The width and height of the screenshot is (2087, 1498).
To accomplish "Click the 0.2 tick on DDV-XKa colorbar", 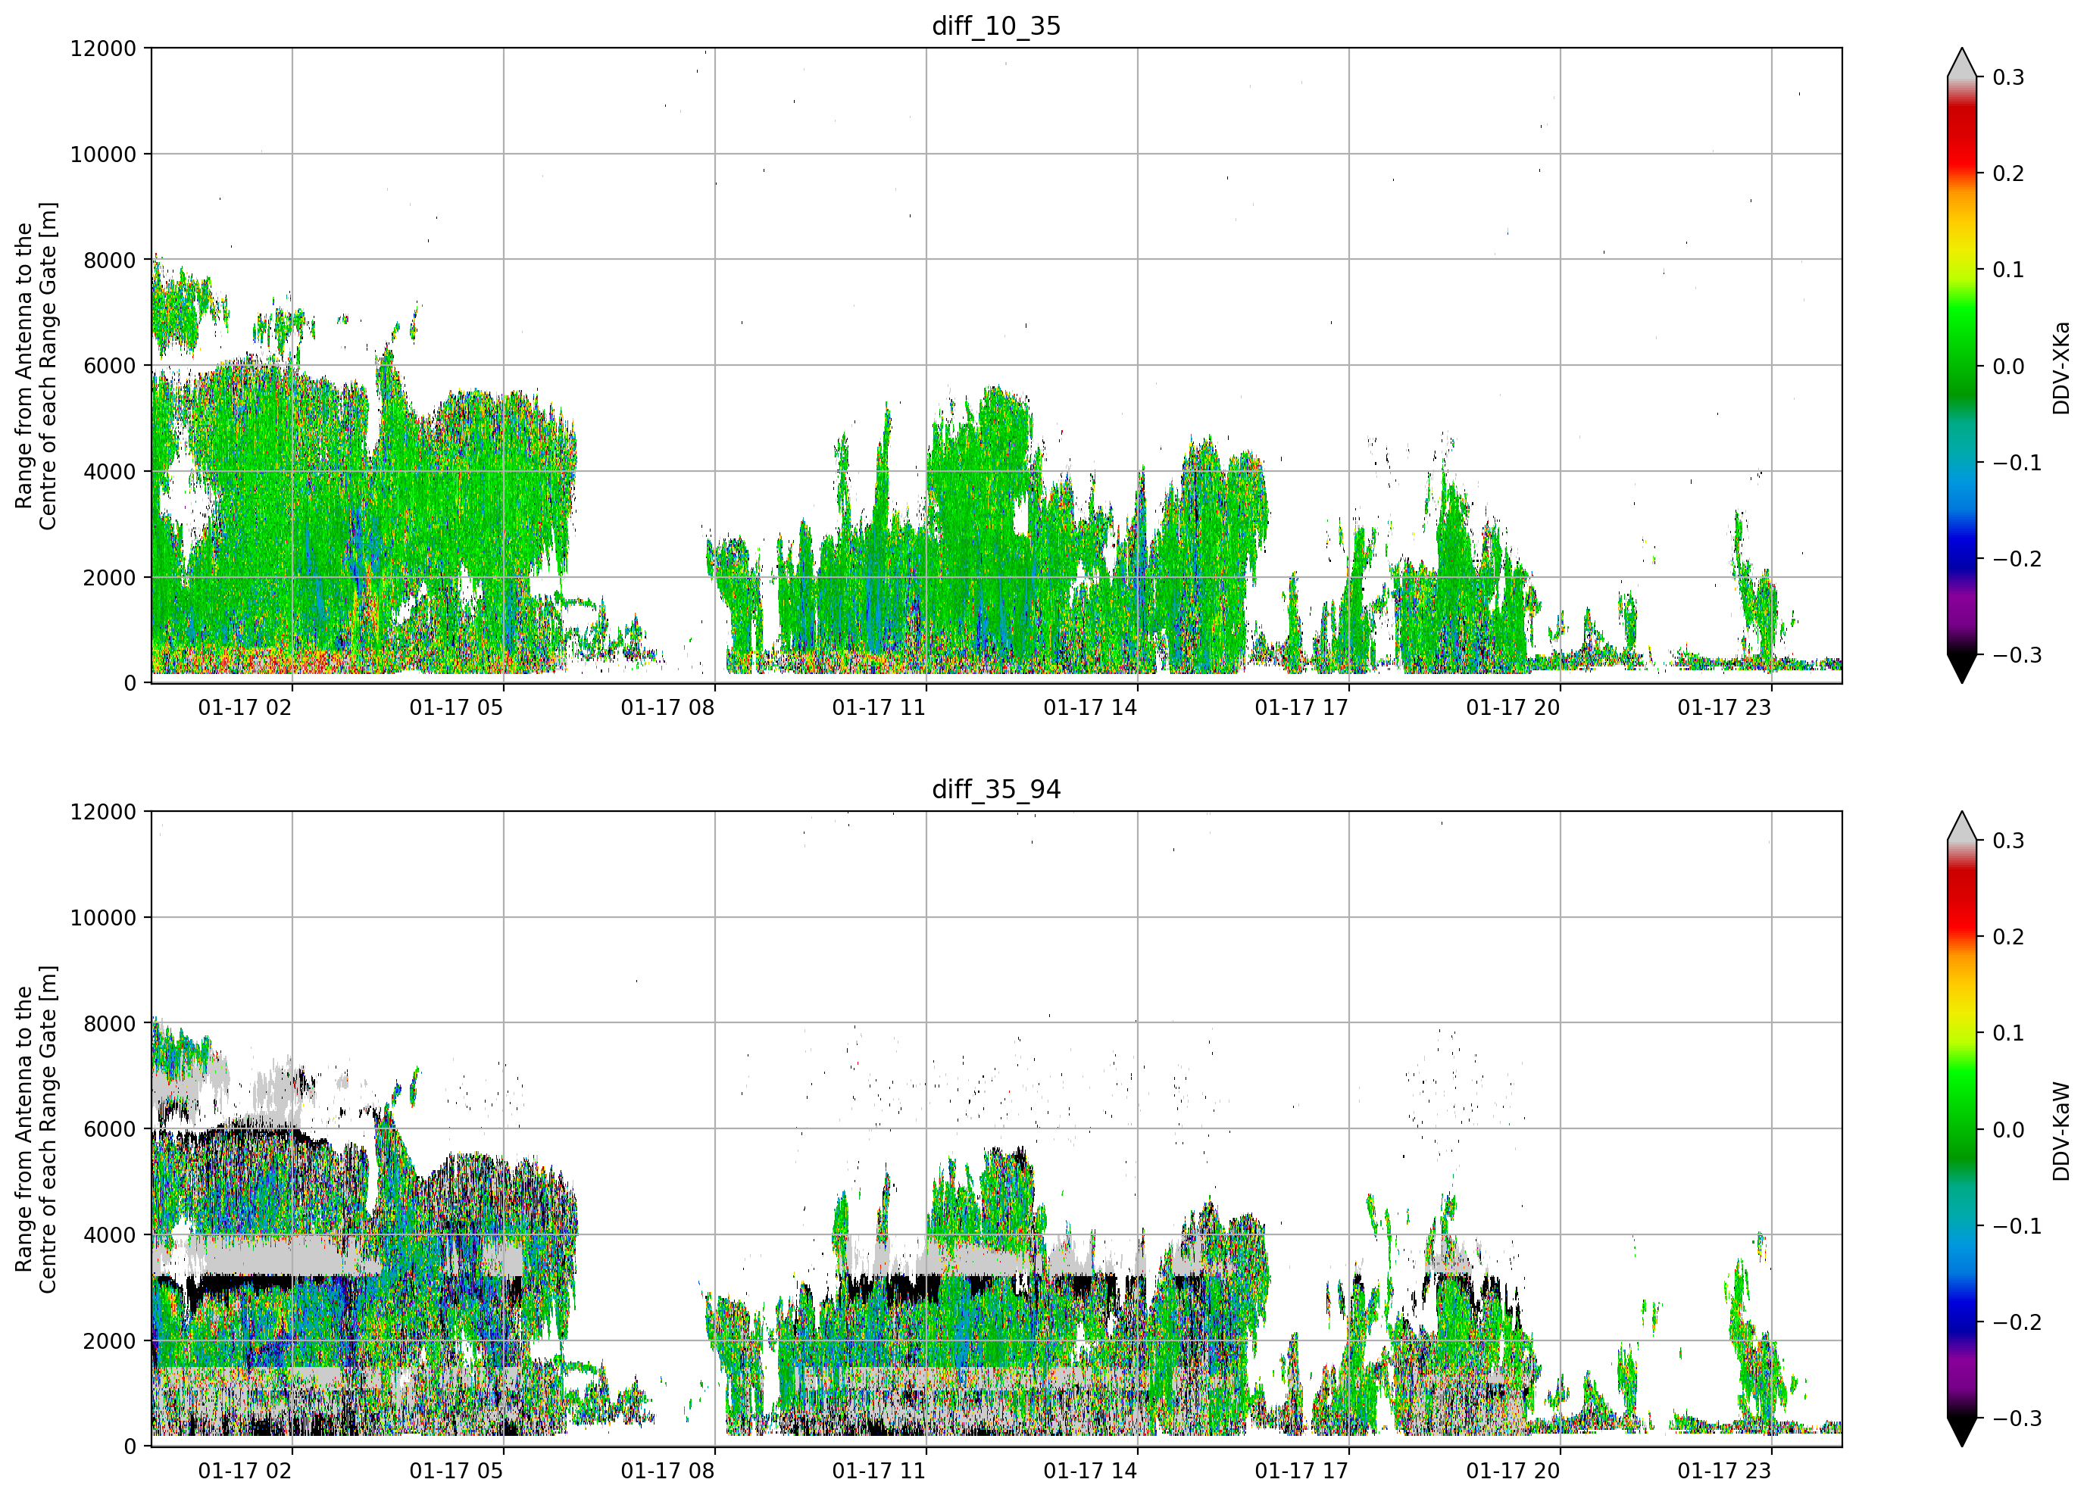I will point(2009,174).
